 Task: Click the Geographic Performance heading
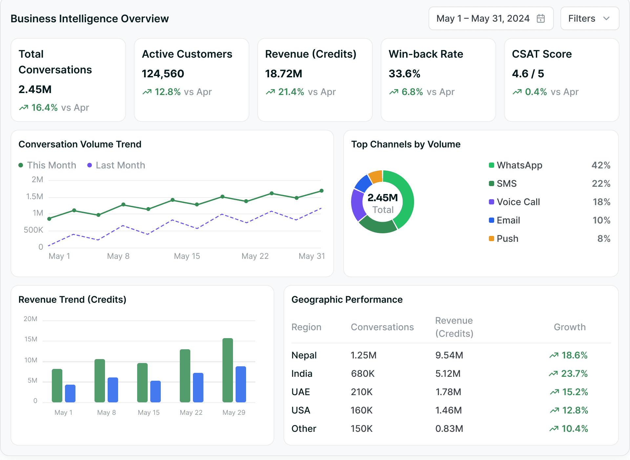pyautogui.click(x=347, y=299)
